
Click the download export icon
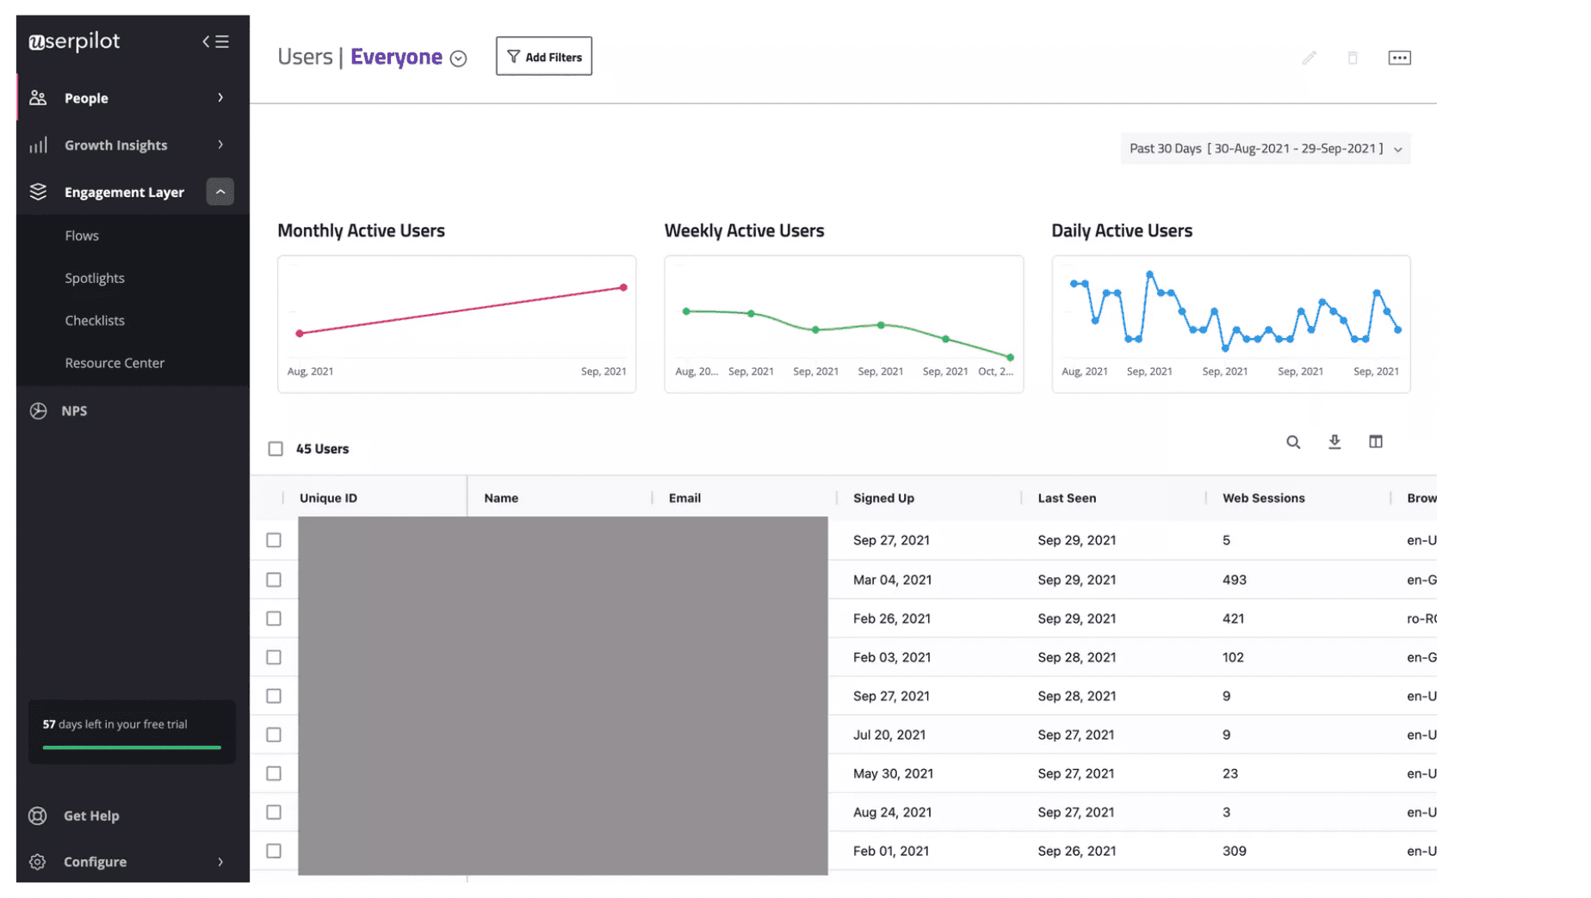(x=1334, y=442)
